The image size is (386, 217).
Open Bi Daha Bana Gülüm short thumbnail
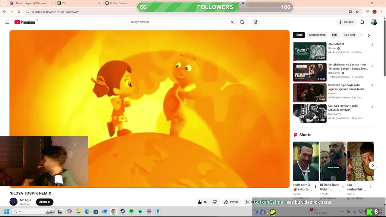coord(333,161)
